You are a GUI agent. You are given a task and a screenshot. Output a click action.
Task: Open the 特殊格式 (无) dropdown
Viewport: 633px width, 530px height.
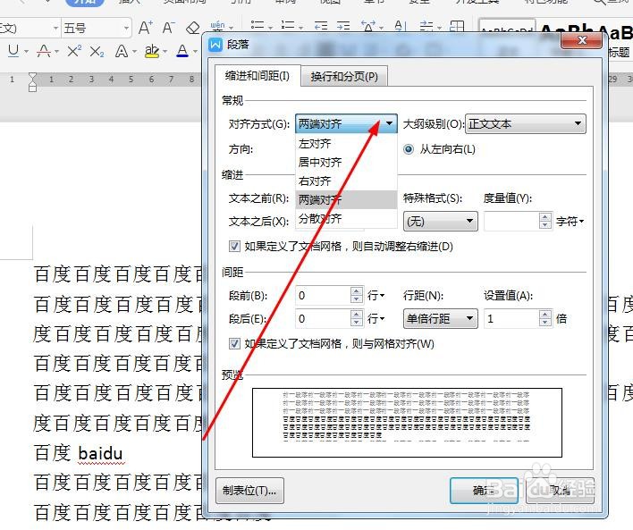[x=441, y=221]
